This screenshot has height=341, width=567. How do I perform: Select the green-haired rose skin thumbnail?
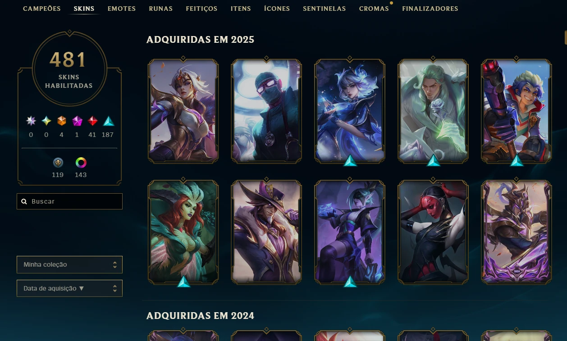click(x=433, y=111)
